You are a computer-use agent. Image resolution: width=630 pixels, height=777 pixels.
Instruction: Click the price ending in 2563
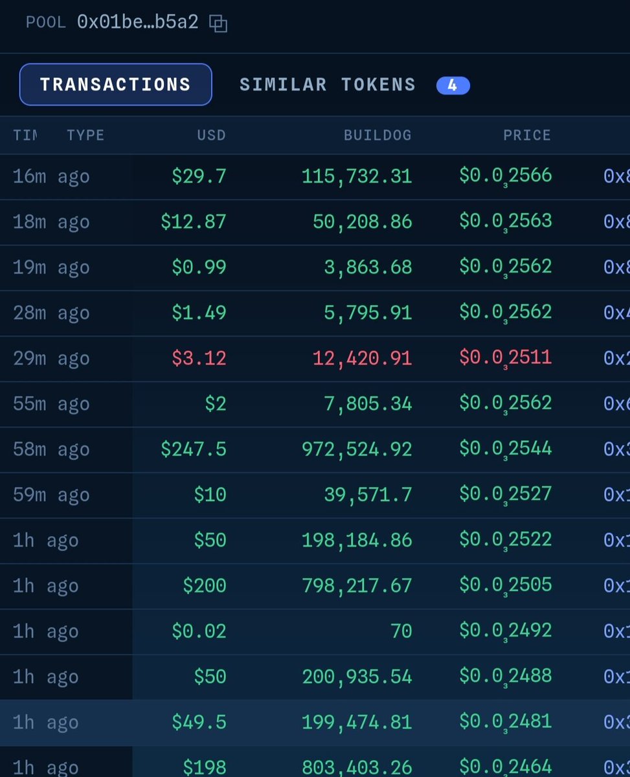pyautogui.click(x=506, y=222)
